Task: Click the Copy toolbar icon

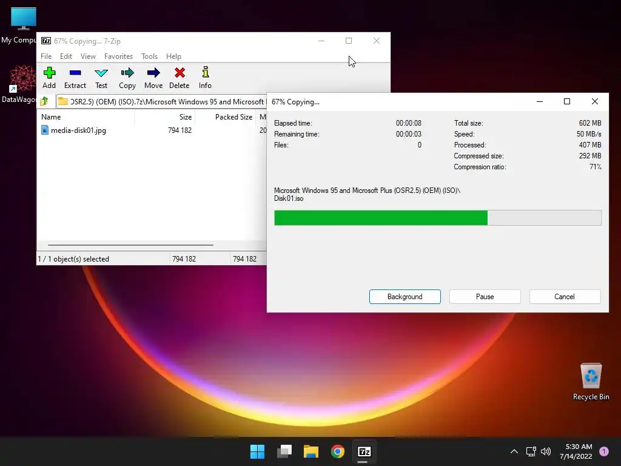Action: coord(127,73)
